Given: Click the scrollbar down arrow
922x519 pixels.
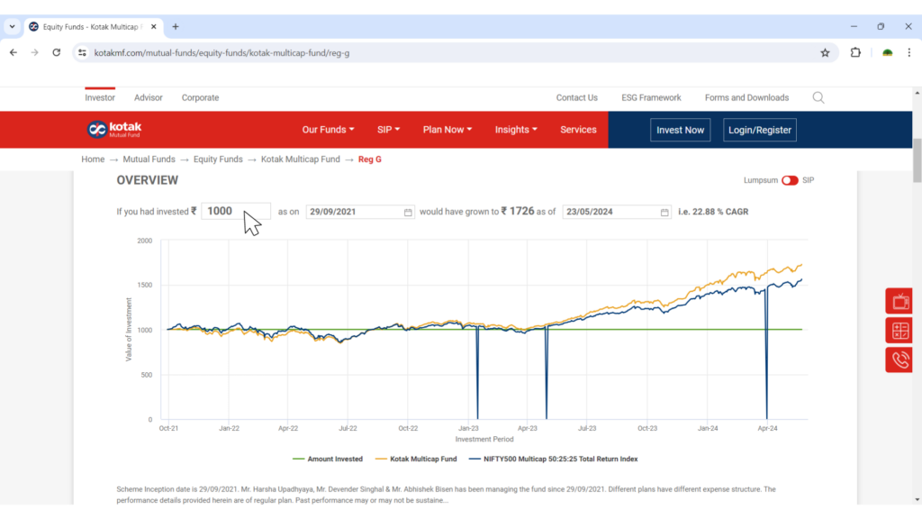Looking at the screenshot, I should (x=917, y=499).
